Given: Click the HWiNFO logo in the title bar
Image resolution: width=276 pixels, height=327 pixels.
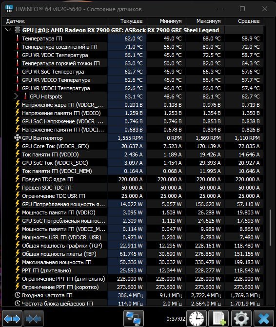Looking at the screenshot, I should pyautogui.click(x=9, y=9).
